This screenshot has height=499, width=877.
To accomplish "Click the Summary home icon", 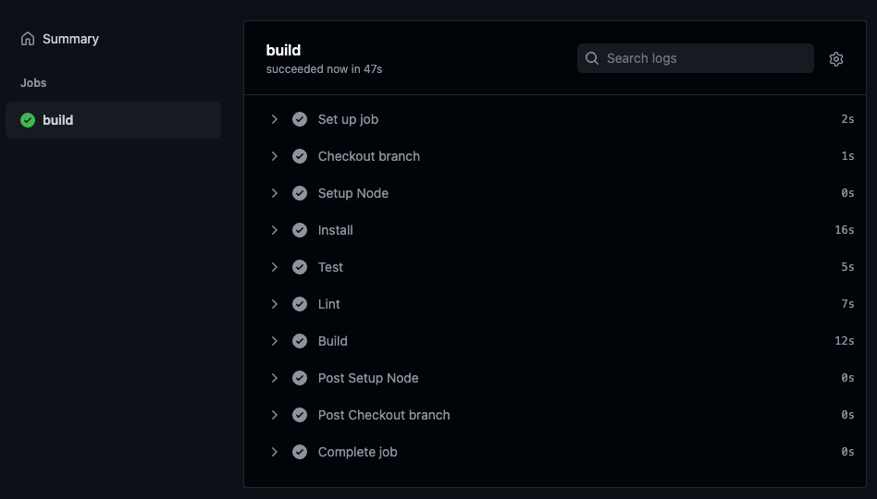I will 28,39.
